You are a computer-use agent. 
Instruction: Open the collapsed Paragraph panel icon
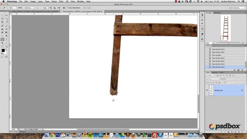tap(202, 24)
